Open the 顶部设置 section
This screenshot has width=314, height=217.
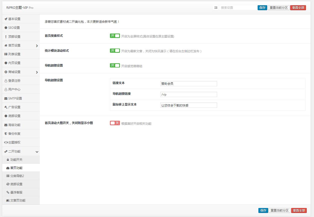tap(21, 37)
